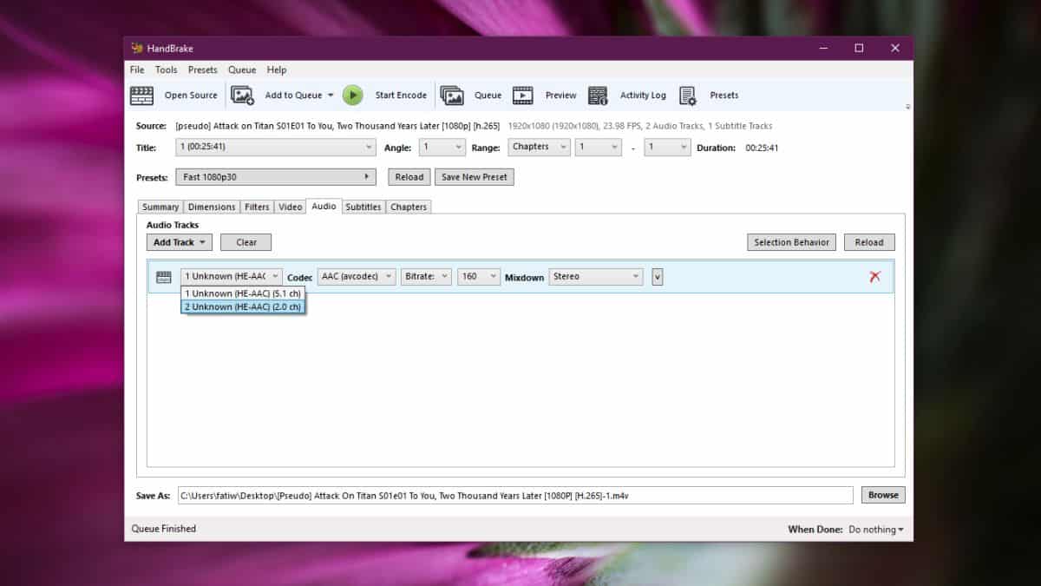Click the Duration 00:25:41 value
The image size is (1041, 586).
point(762,148)
